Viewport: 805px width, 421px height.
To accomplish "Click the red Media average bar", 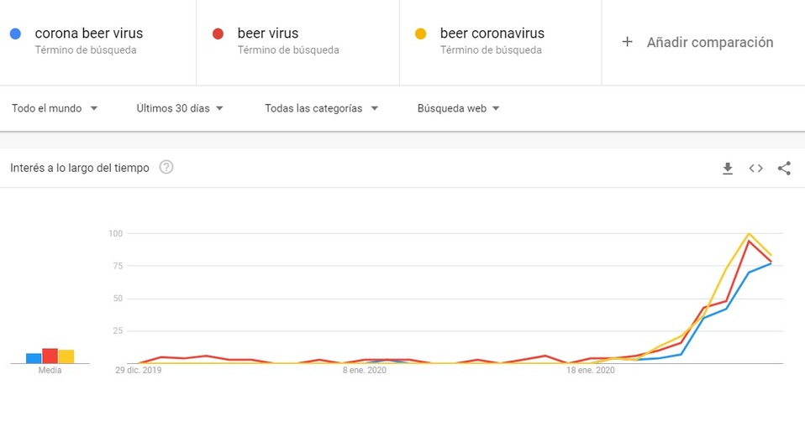I will 50,356.
